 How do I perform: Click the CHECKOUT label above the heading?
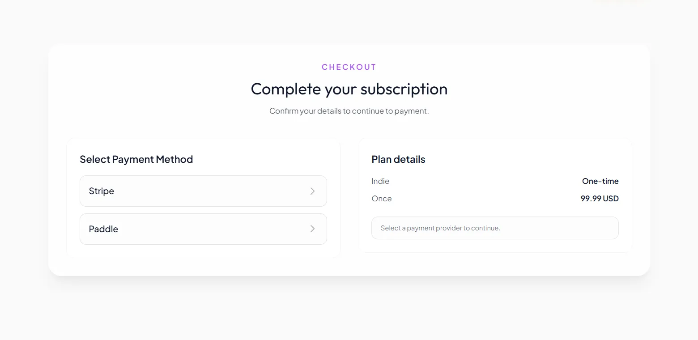pos(349,67)
